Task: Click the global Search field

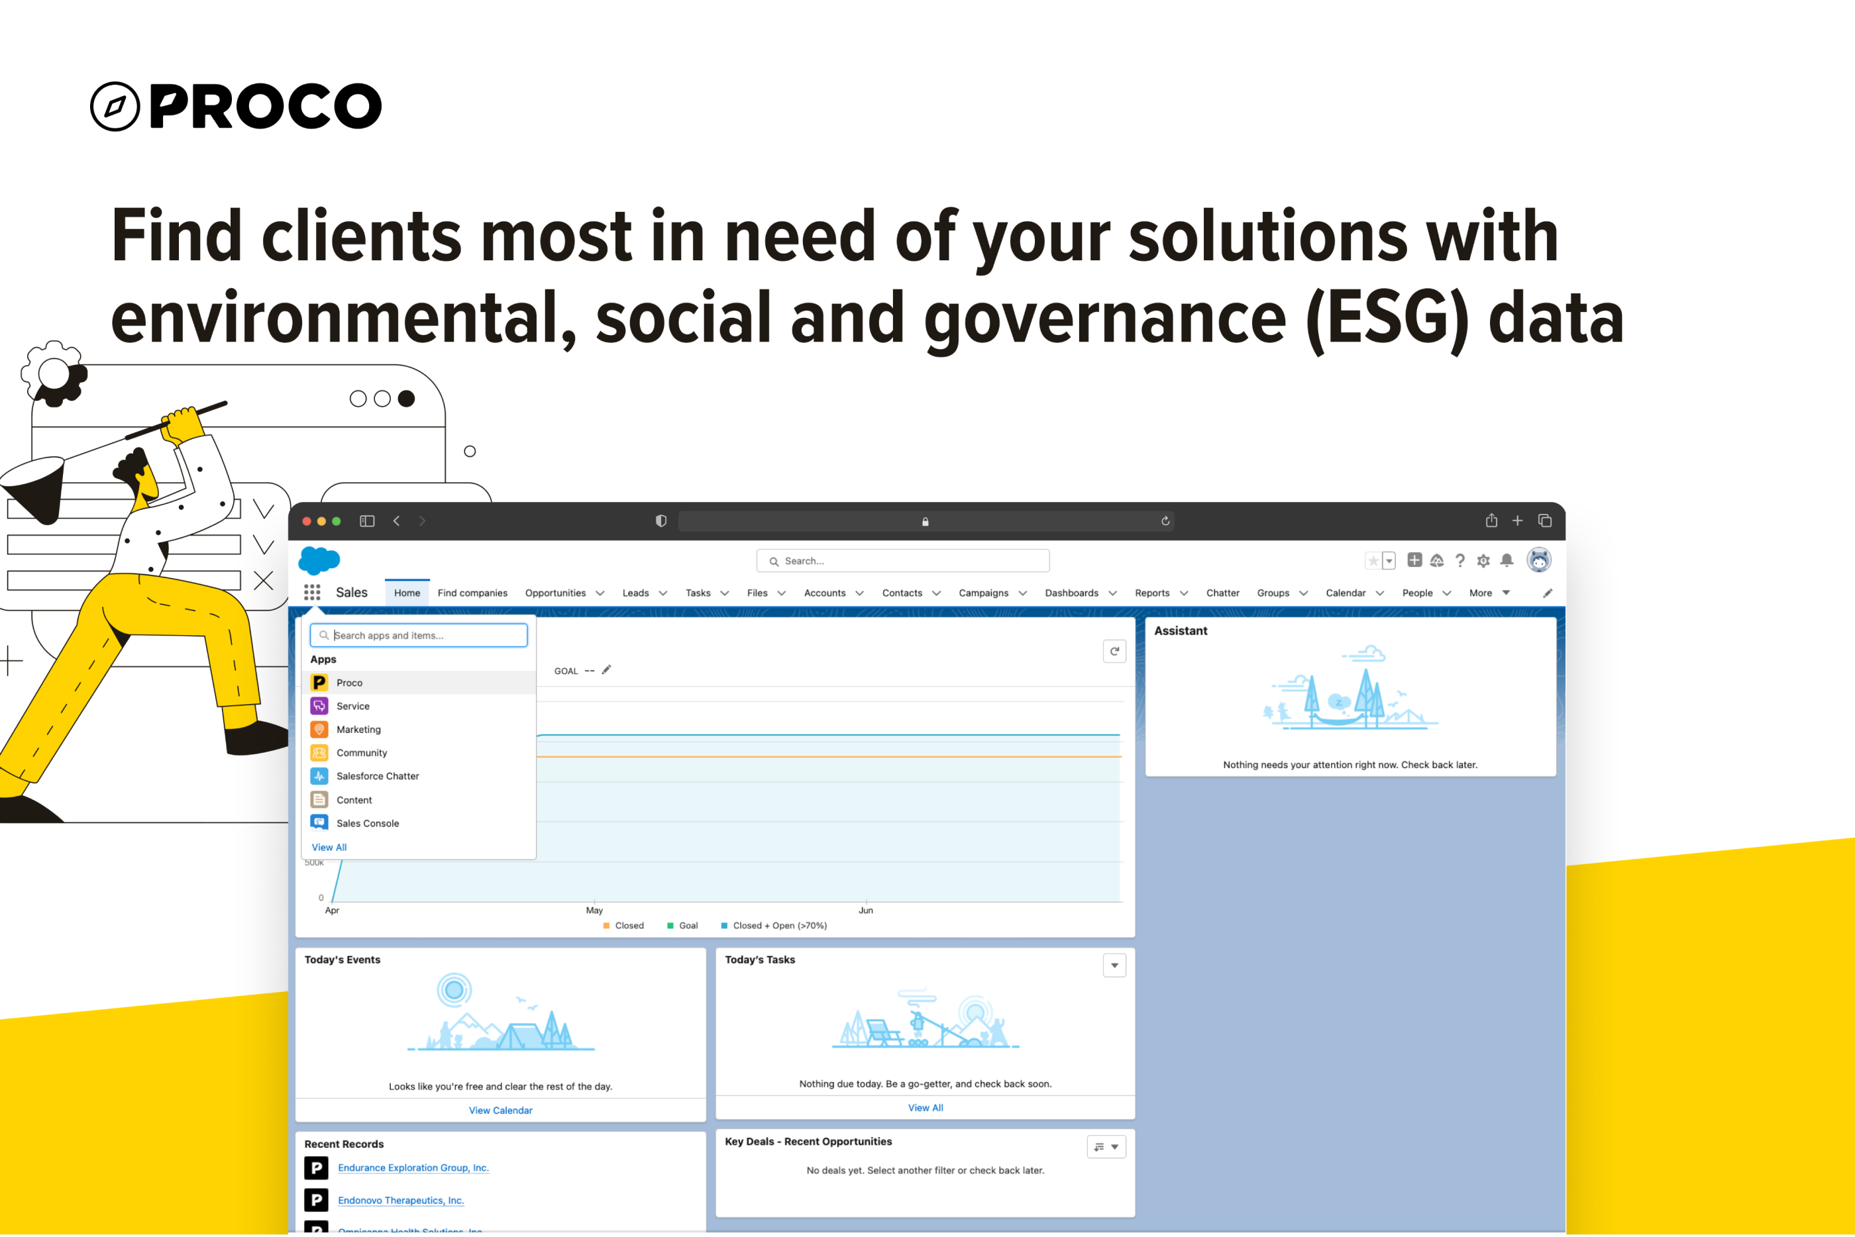Action: [x=902, y=561]
